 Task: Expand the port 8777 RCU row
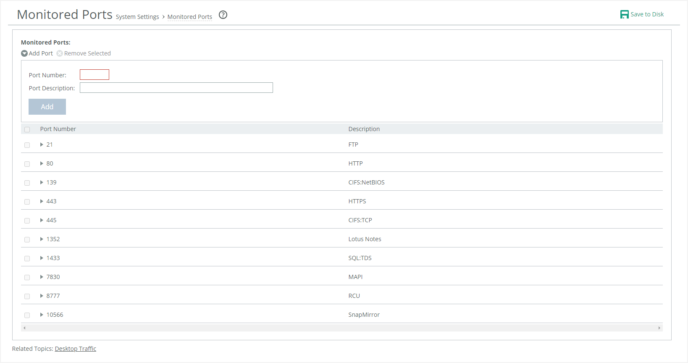tap(42, 296)
